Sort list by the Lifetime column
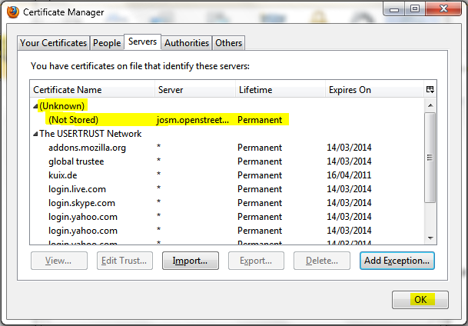The height and width of the screenshot is (326, 468). click(279, 90)
